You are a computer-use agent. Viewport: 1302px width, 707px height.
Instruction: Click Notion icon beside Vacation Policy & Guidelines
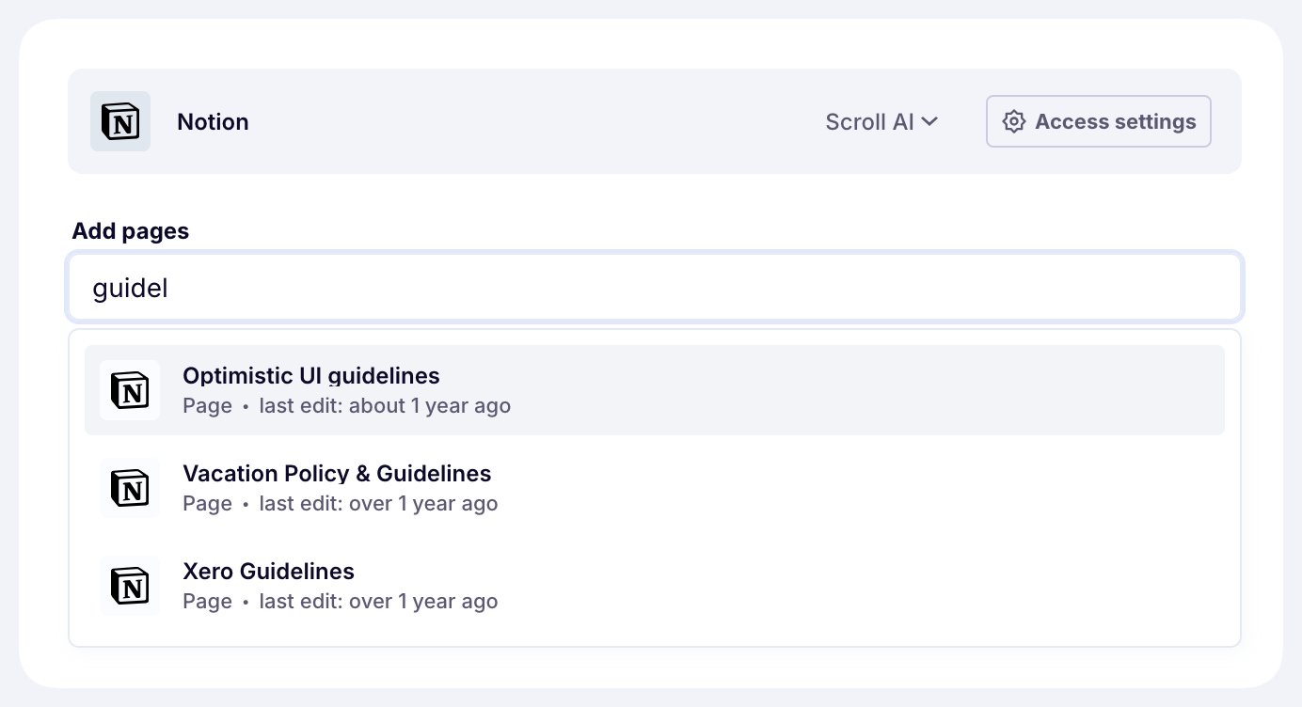point(130,488)
